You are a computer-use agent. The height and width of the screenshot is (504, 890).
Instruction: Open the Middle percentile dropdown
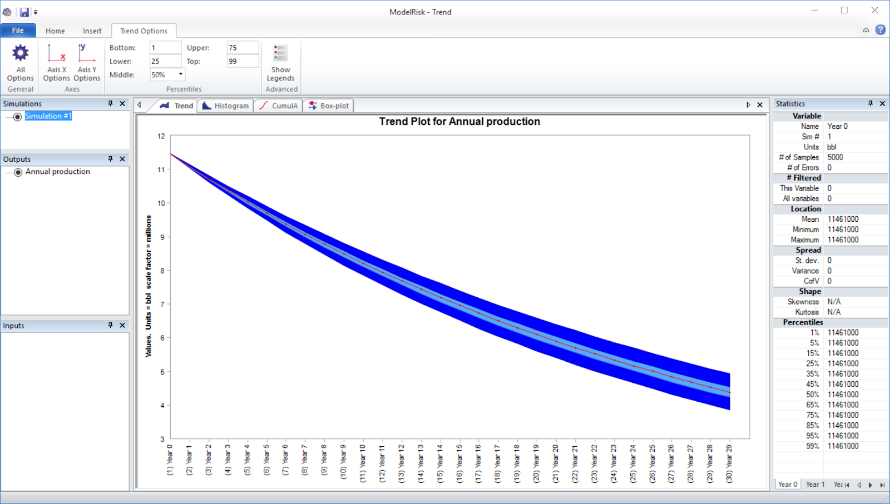180,74
